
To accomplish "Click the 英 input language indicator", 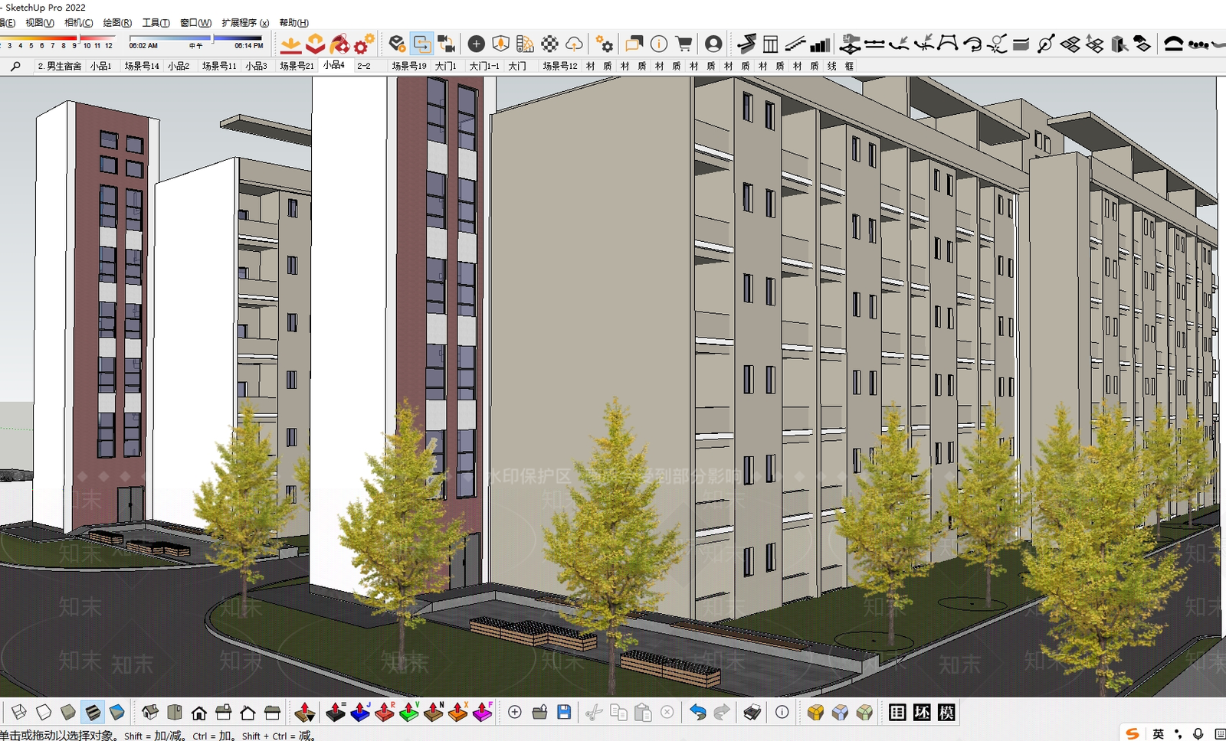I will click(x=1159, y=733).
